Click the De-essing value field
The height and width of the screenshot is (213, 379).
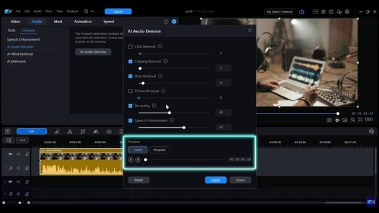point(223,112)
